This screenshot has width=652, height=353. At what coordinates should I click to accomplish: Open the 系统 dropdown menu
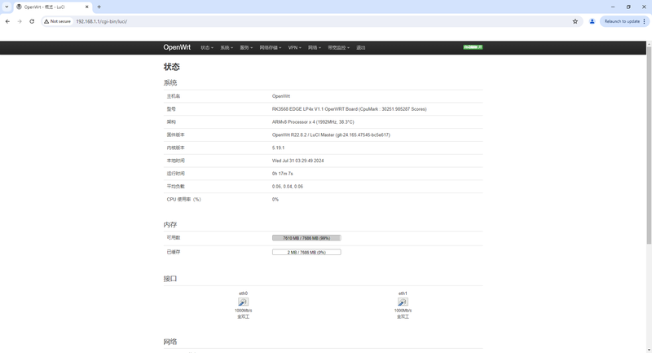(227, 48)
